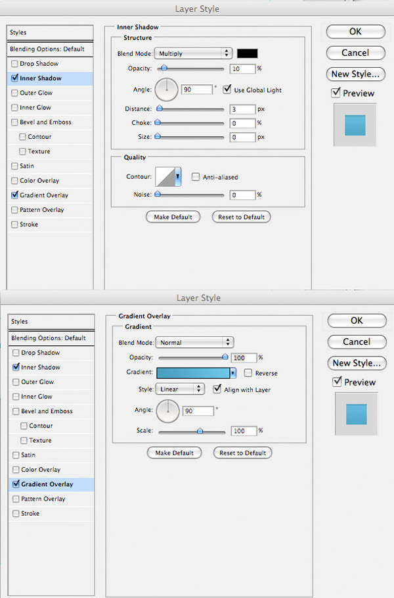Click style preview thumbnail in lower dialog
This screenshot has height=598, width=394.
pyautogui.click(x=357, y=414)
